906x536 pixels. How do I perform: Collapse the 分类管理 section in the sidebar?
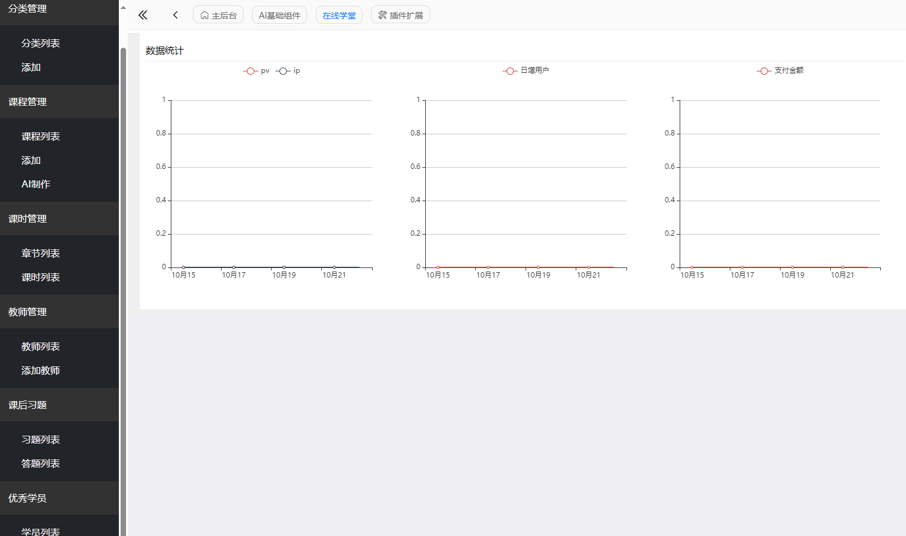[x=27, y=9]
